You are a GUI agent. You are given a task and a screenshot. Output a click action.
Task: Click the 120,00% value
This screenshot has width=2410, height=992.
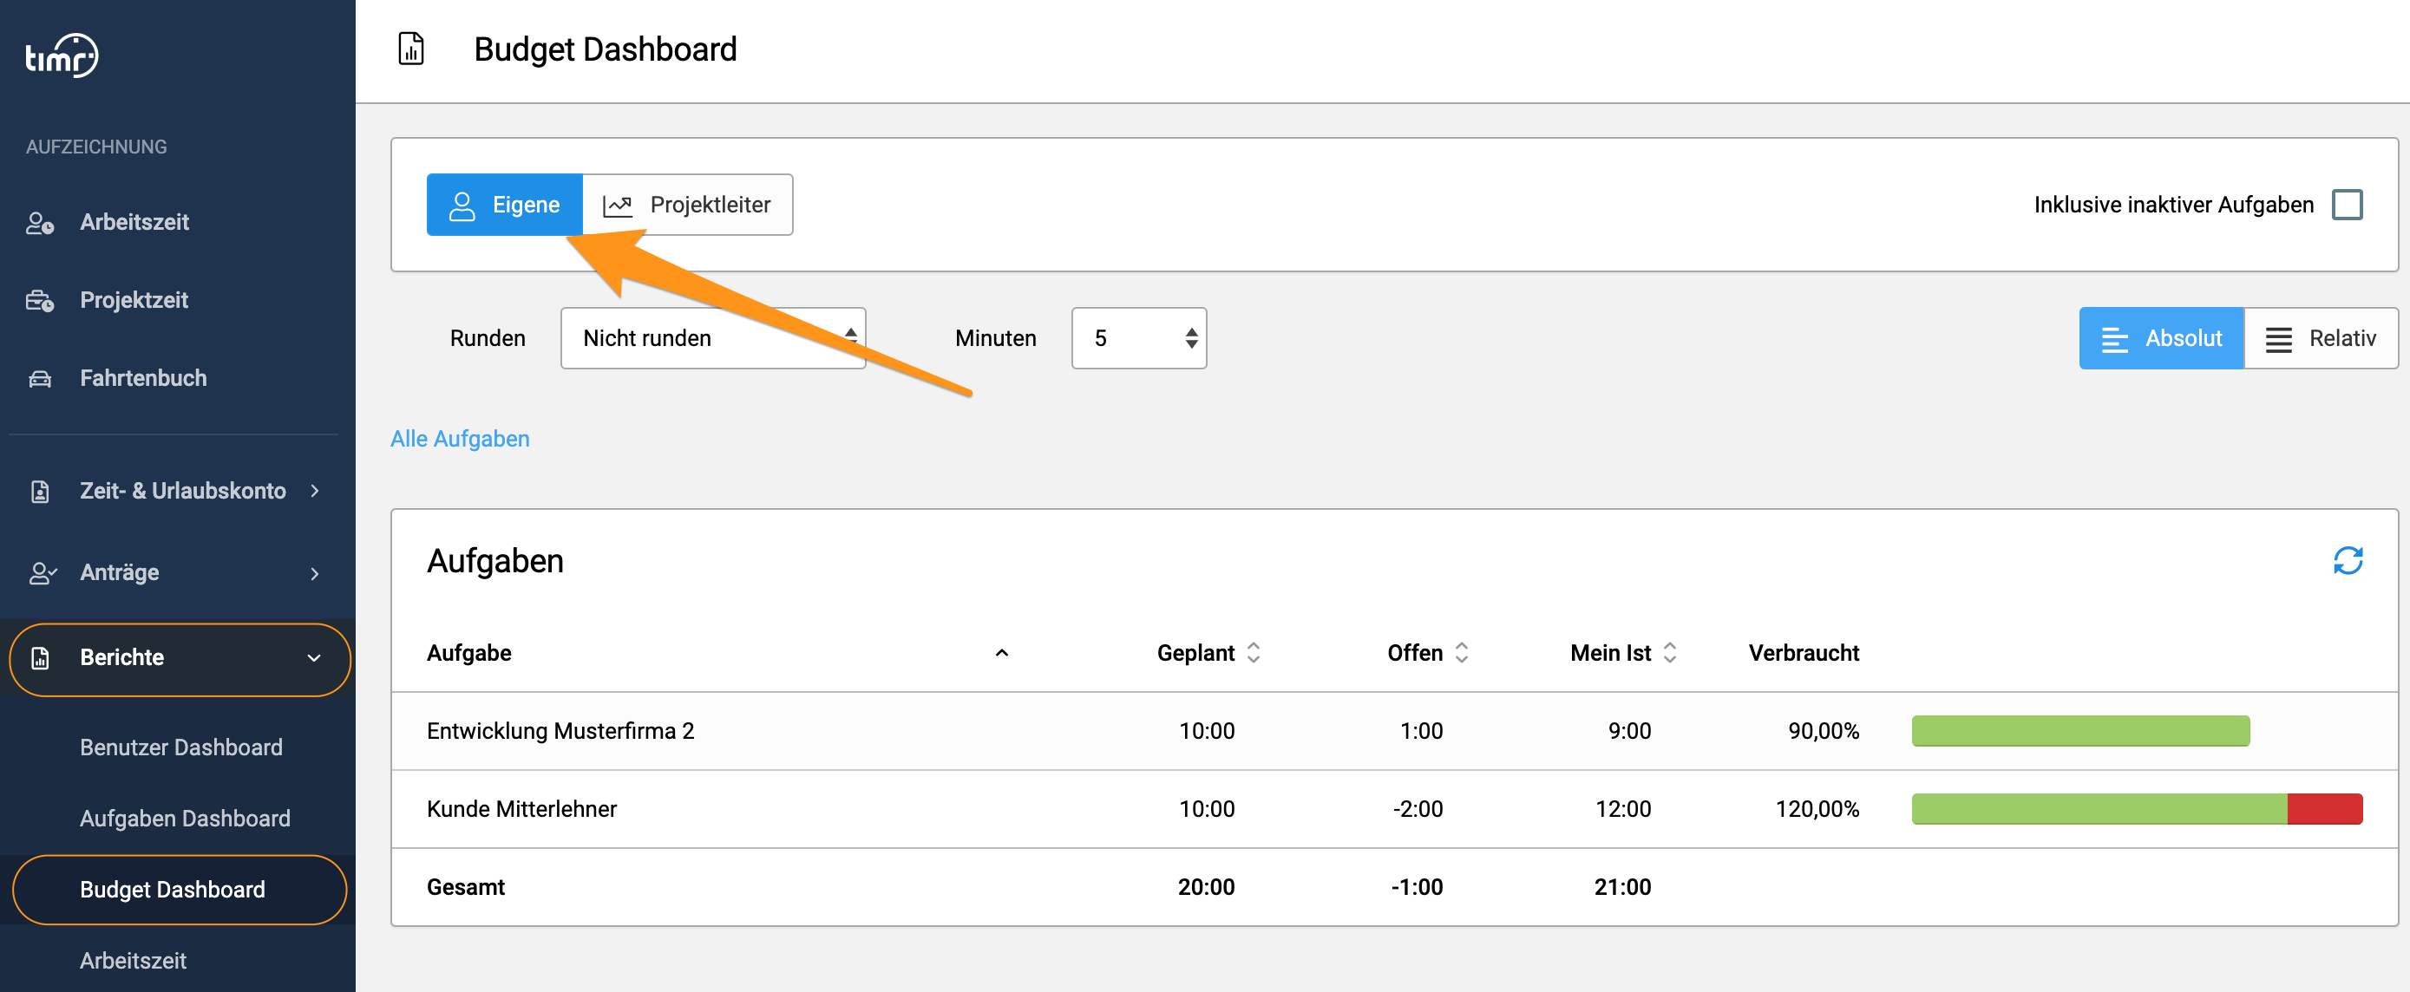point(1817,809)
